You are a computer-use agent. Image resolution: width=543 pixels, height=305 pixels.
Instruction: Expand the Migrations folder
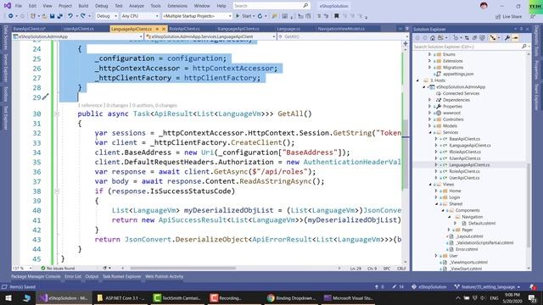click(x=430, y=68)
